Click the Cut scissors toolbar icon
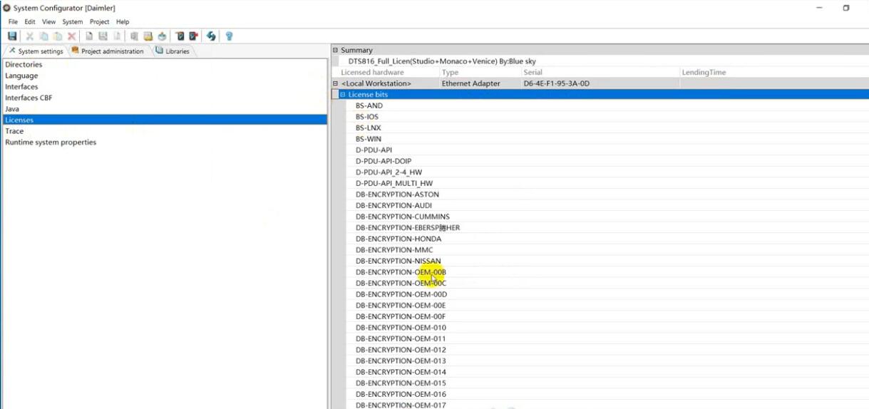Image resolution: width=869 pixels, height=409 pixels. pos(30,36)
